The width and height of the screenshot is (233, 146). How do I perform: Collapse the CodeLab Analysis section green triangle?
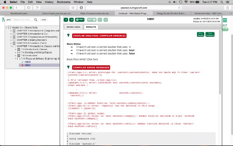[68, 35]
